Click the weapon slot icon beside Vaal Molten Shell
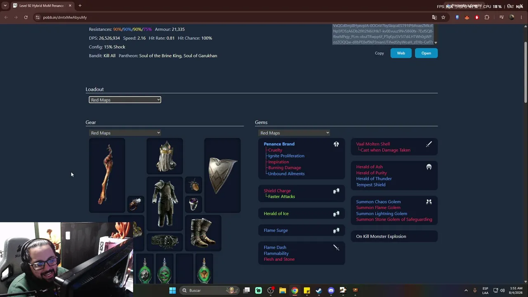 point(429,144)
